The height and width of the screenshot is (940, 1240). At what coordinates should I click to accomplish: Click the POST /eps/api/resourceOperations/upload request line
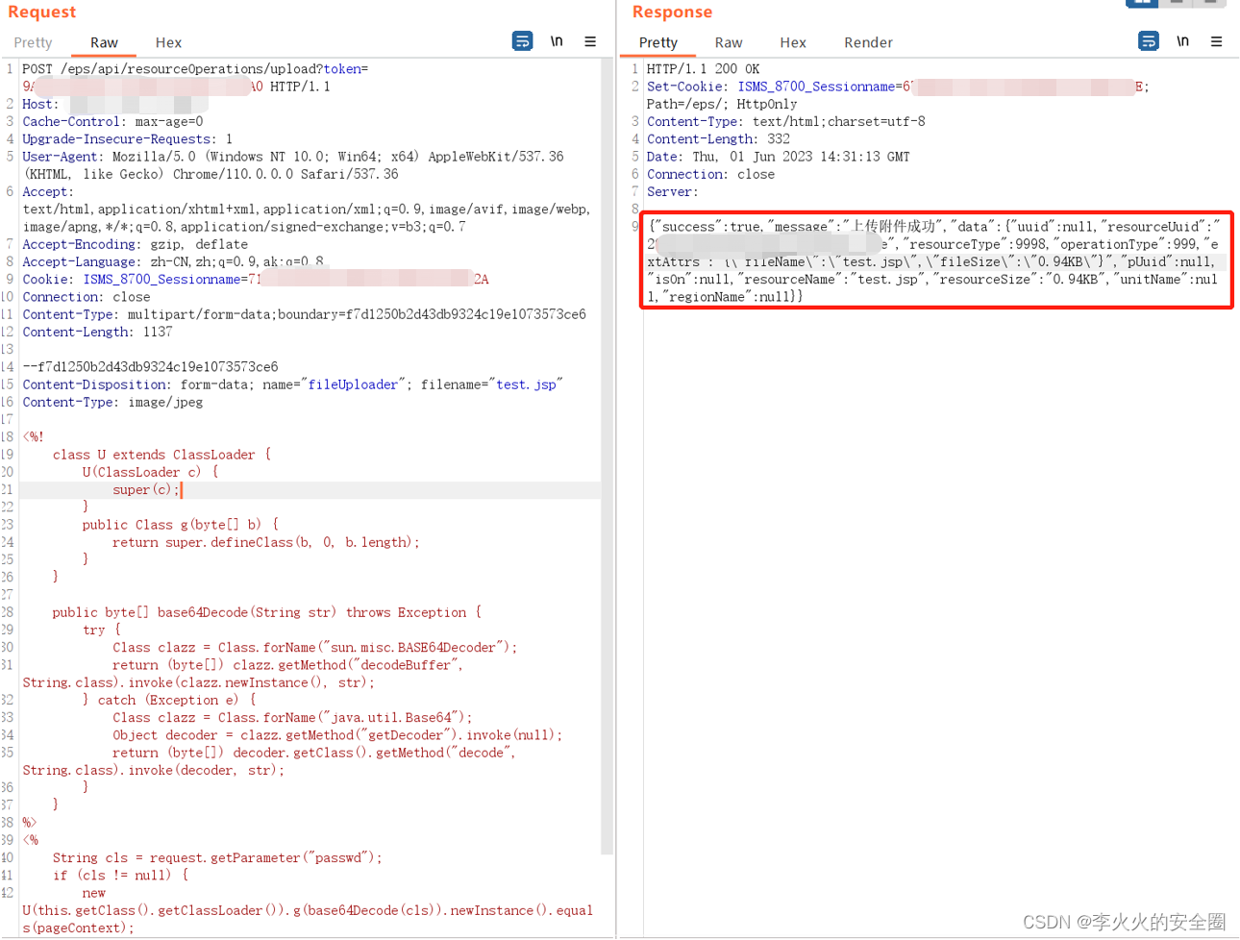pyautogui.click(x=195, y=69)
